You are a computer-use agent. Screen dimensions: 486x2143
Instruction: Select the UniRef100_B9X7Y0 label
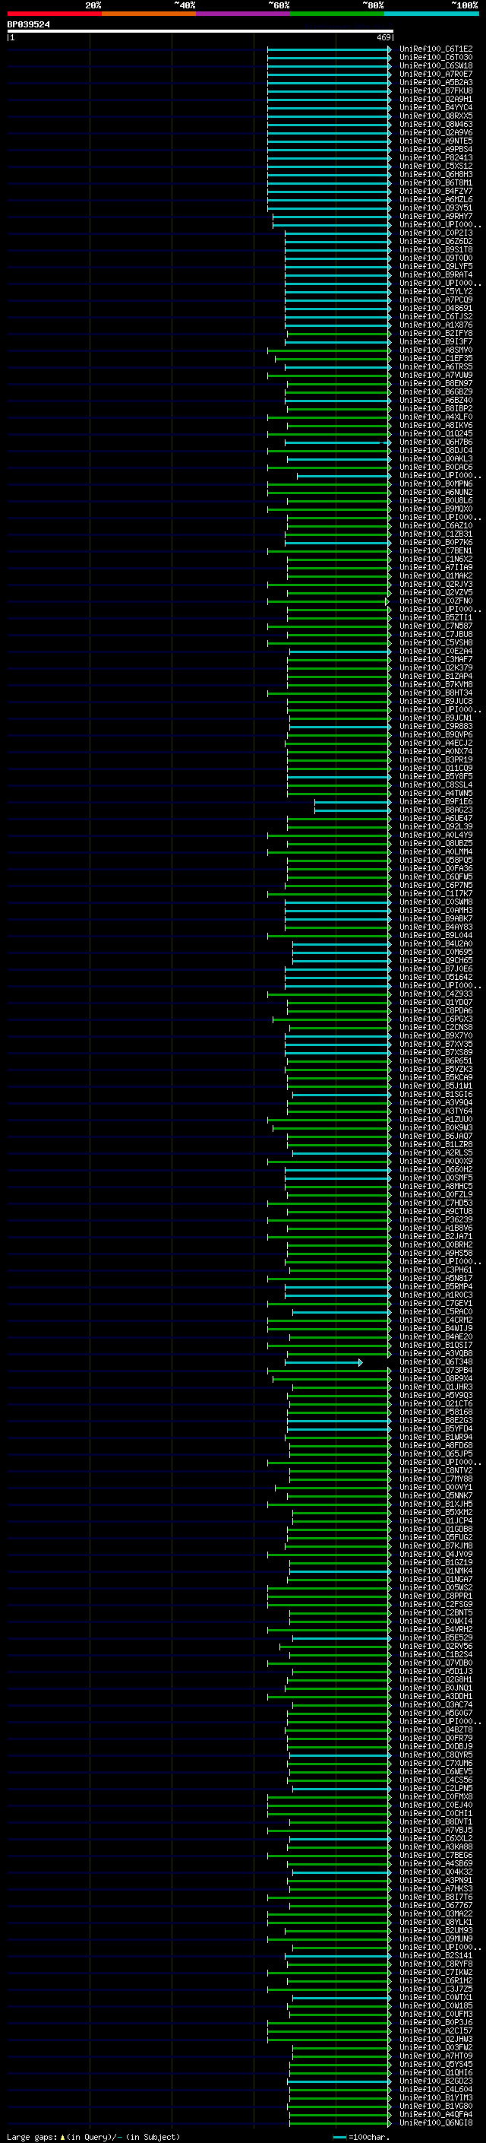(x=436, y=1035)
